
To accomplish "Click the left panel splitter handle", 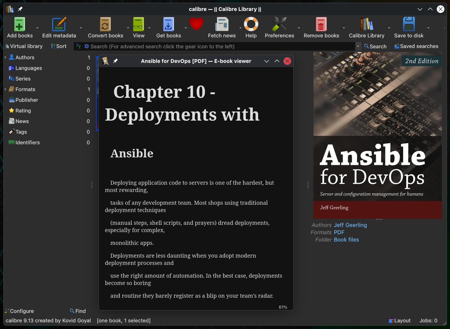I will 92,185.
